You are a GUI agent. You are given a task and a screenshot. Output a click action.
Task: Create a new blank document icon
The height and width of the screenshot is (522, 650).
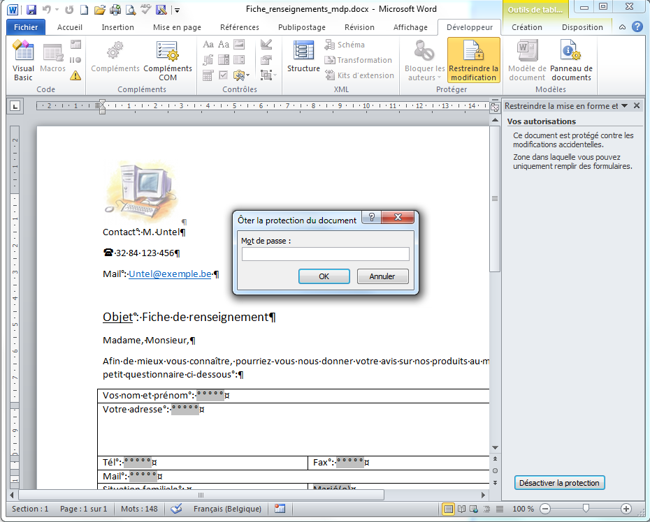pyautogui.click(x=84, y=9)
